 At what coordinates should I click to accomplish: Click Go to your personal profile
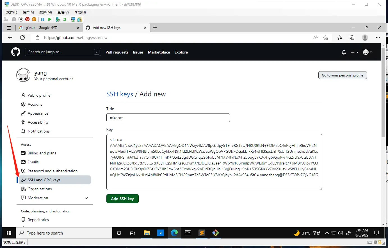tap(342, 75)
